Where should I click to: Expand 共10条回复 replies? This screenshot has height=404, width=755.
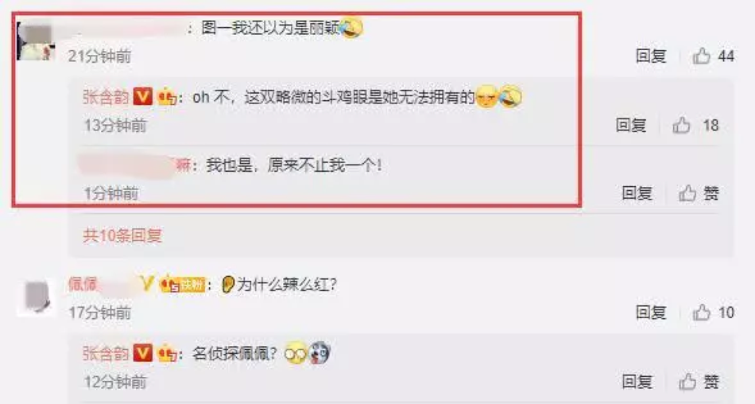pos(122,235)
